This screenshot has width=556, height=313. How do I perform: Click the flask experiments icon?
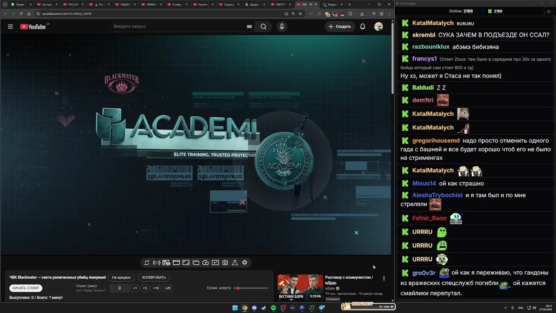pos(235,263)
